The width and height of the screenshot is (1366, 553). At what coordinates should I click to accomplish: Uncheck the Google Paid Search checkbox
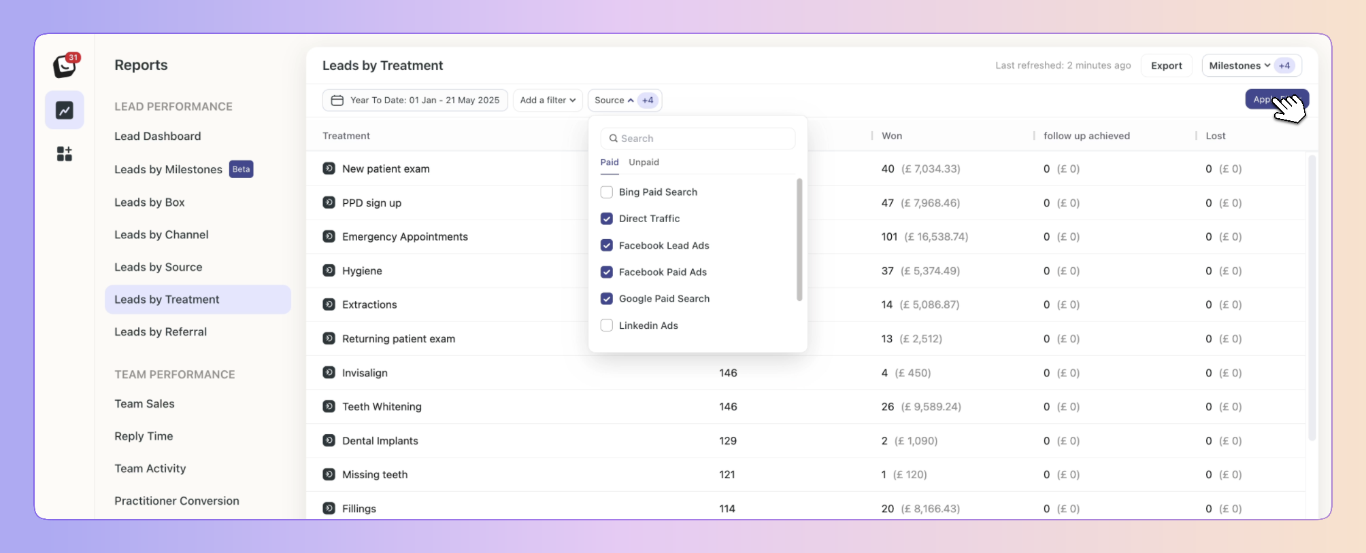coord(607,299)
